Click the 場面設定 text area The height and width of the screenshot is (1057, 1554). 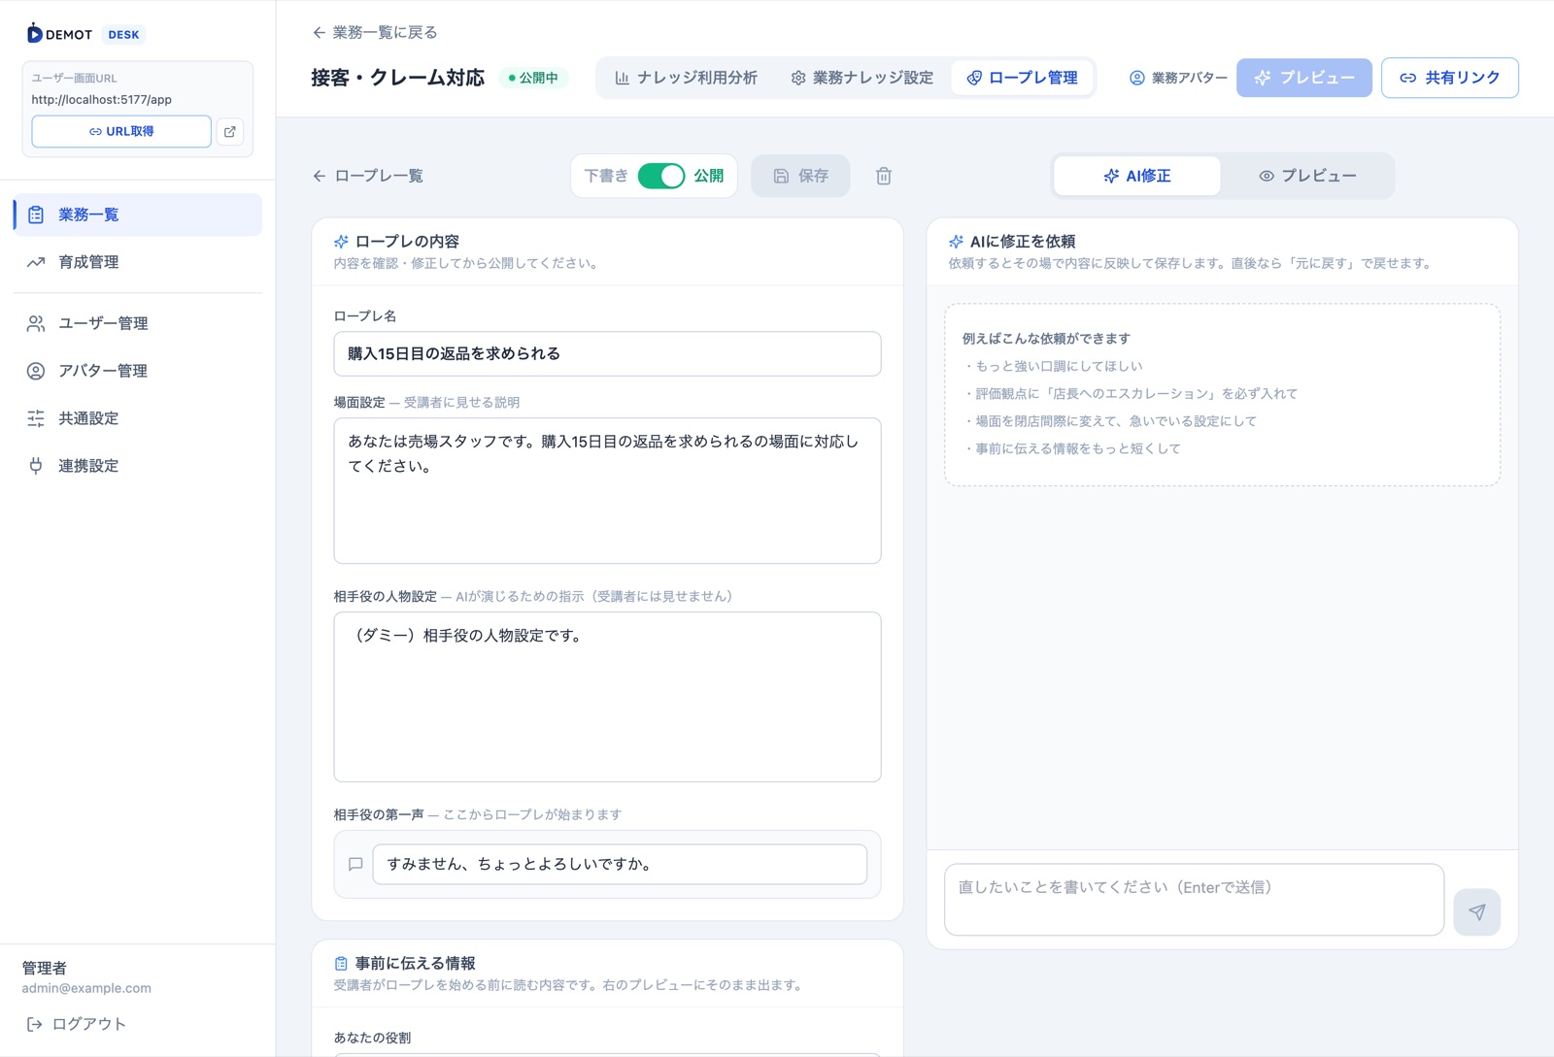pos(607,491)
